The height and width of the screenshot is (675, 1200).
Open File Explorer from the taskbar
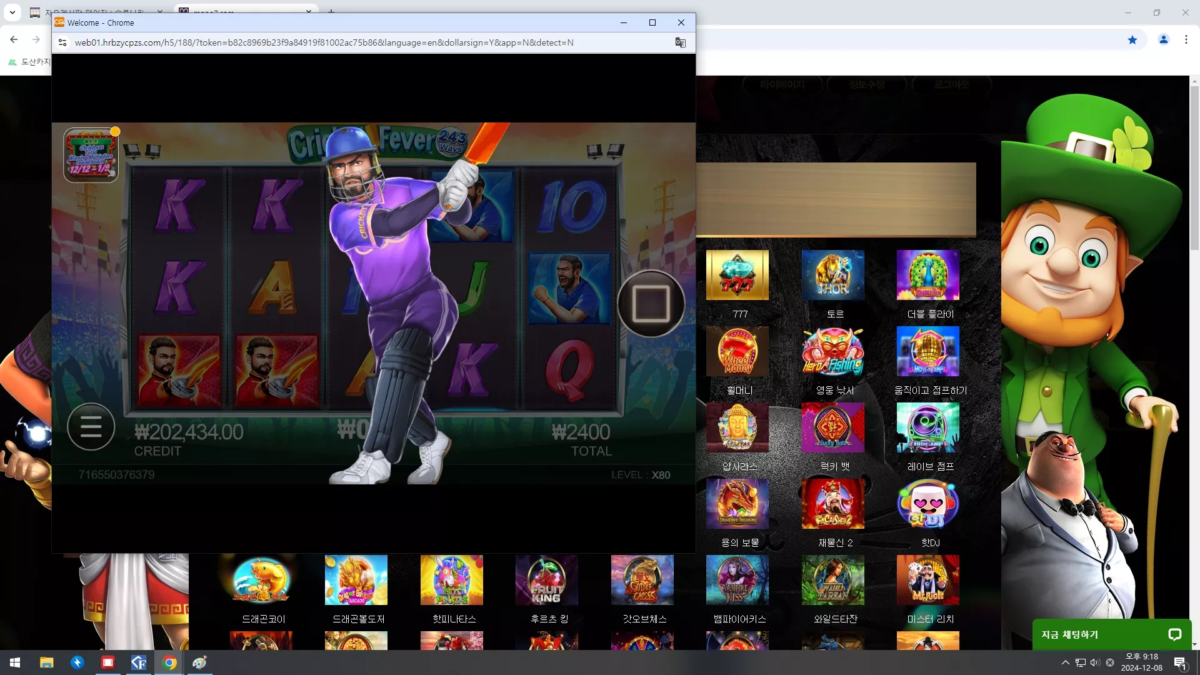47,662
